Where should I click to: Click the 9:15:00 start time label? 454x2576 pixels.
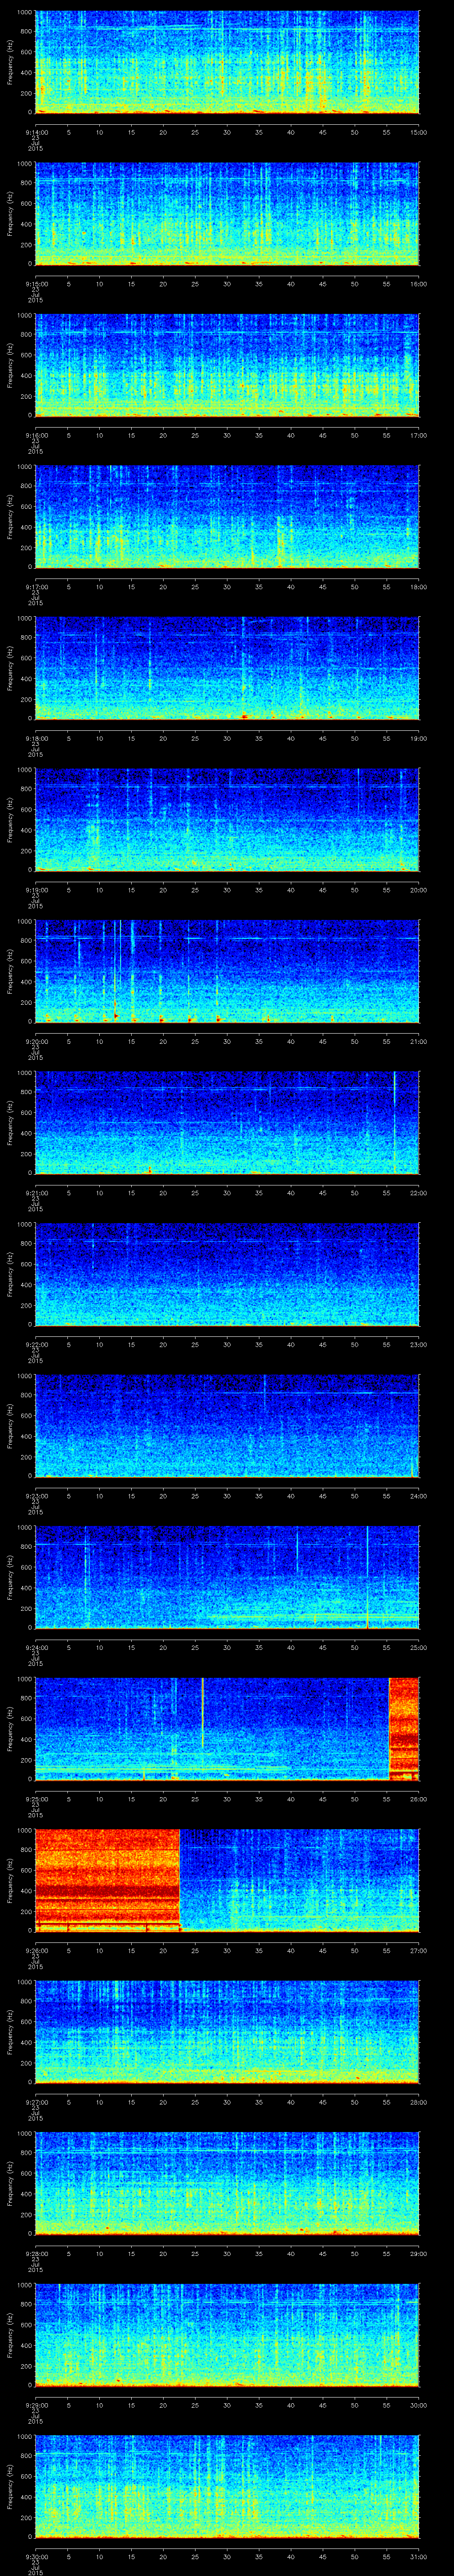coord(36,284)
